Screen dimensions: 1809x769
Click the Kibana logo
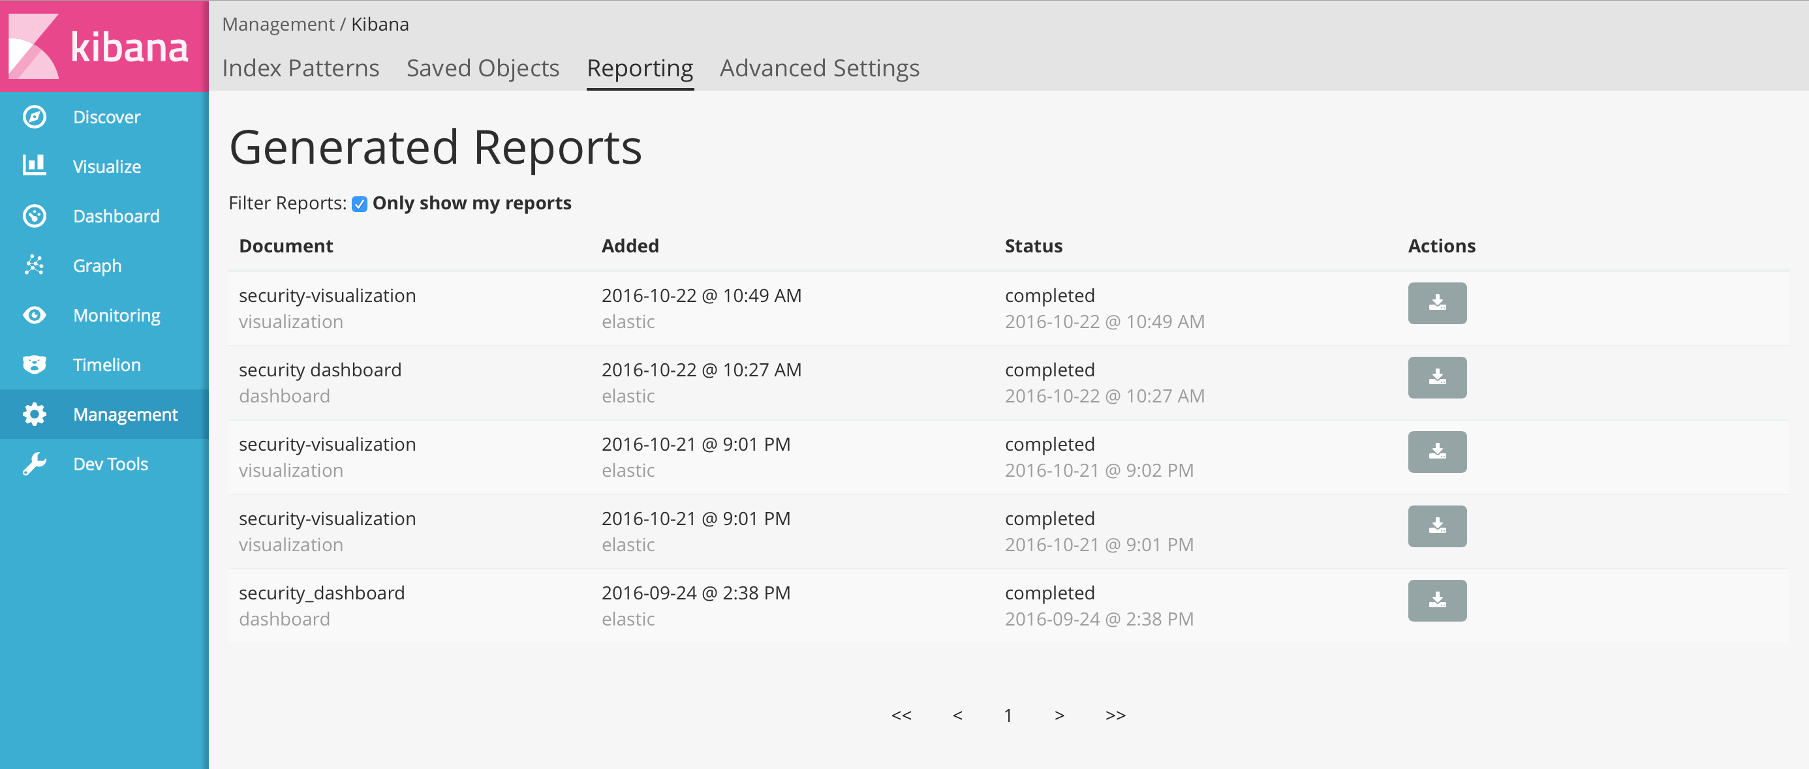pyautogui.click(x=104, y=45)
